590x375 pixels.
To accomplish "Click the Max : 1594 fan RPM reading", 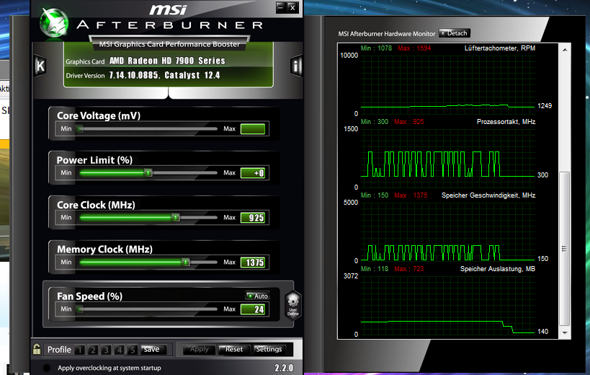I will tap(414, 48).
